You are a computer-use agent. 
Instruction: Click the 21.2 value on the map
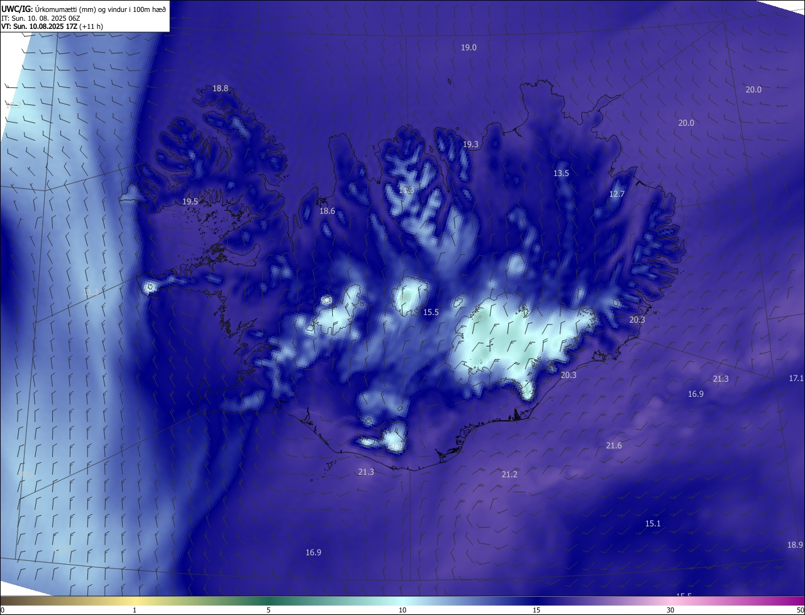click(509, 475)
